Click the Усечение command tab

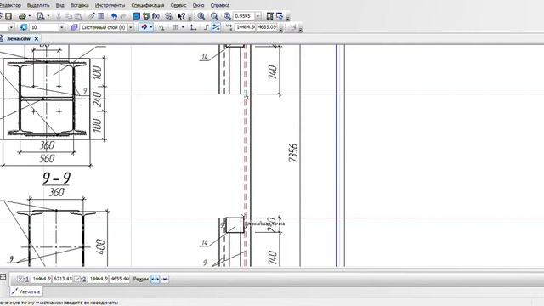[x=26, y=292]
